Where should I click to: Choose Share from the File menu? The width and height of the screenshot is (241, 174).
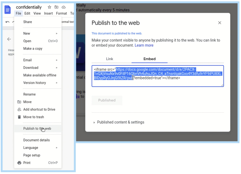[x=38, y=22]
